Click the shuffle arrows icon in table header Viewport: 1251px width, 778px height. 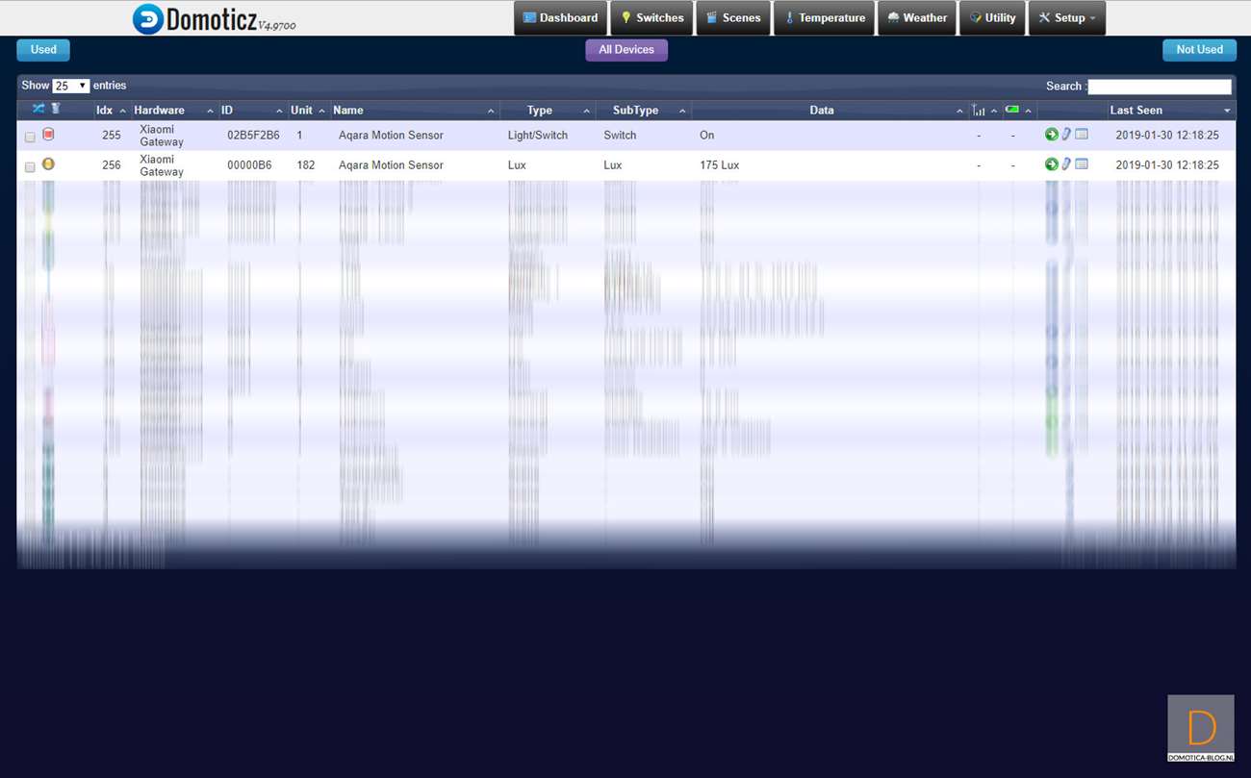click(x=38, y=110)
